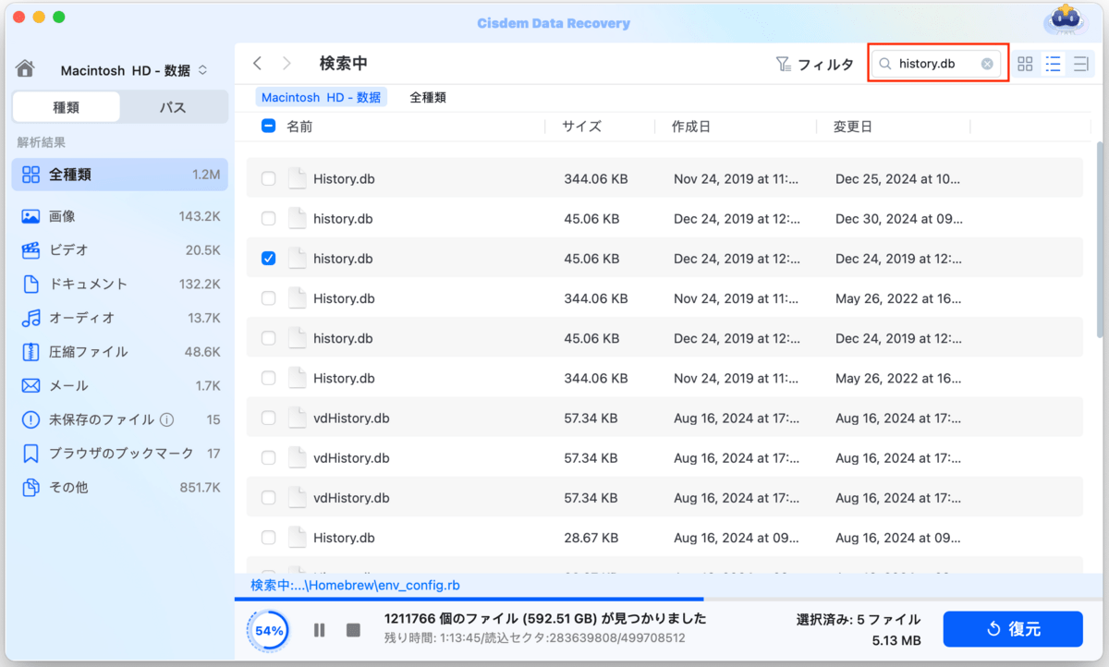Open the ブラウザのブックマーク category

[119, 454]
